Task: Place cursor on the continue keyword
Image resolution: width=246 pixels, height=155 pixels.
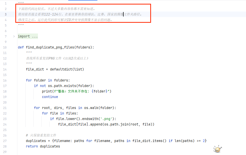Action: click(50, 97)
